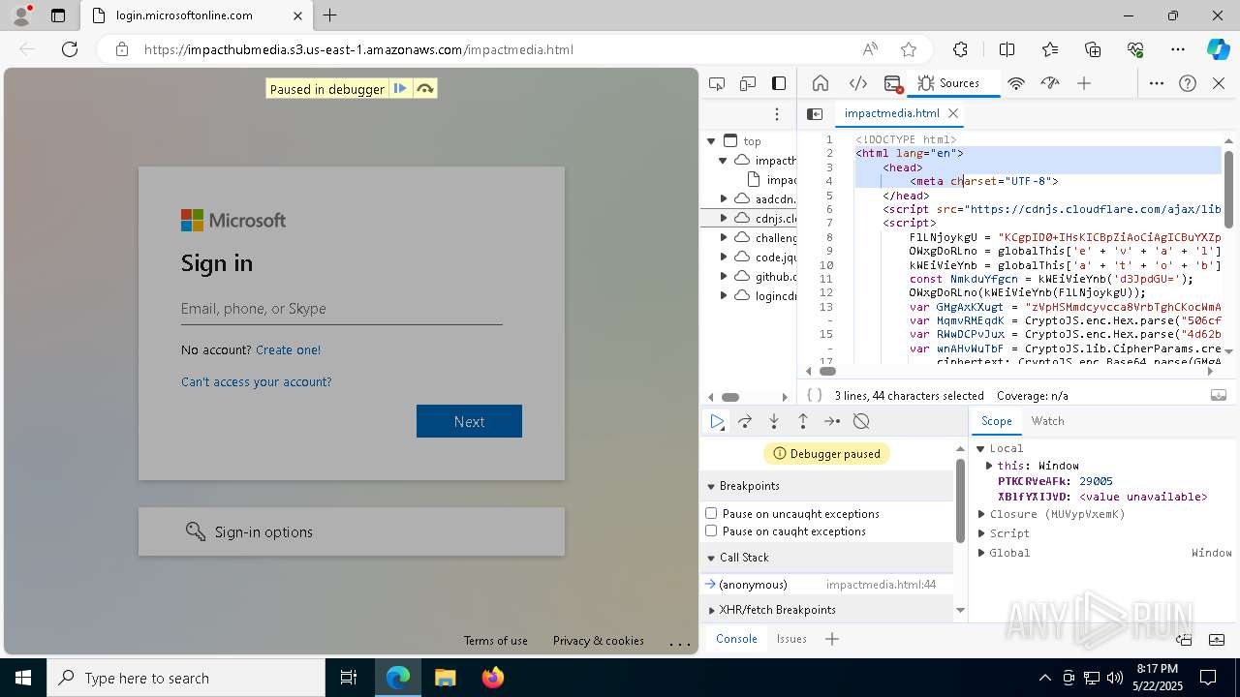The image size is (1240, 697).
Task: Open the Terms of use link
Action: coord(495,641)
